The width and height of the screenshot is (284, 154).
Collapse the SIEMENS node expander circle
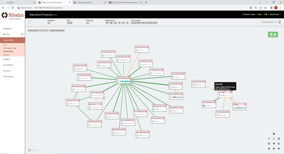tap(131, 84)
